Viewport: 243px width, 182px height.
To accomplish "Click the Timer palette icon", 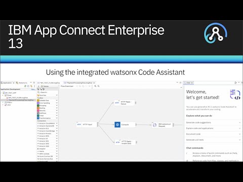I will (x=38, y=116).
